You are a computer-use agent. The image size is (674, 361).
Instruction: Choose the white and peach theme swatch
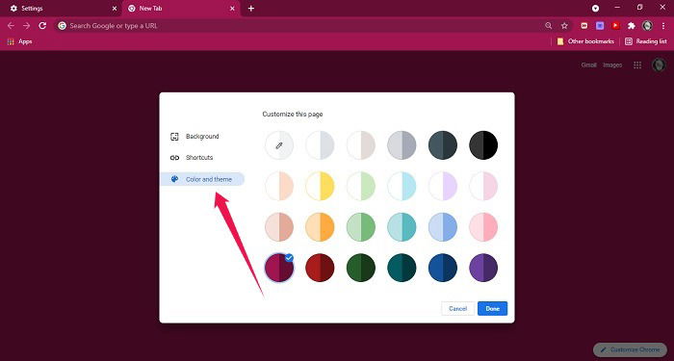[x=279, y=186]
